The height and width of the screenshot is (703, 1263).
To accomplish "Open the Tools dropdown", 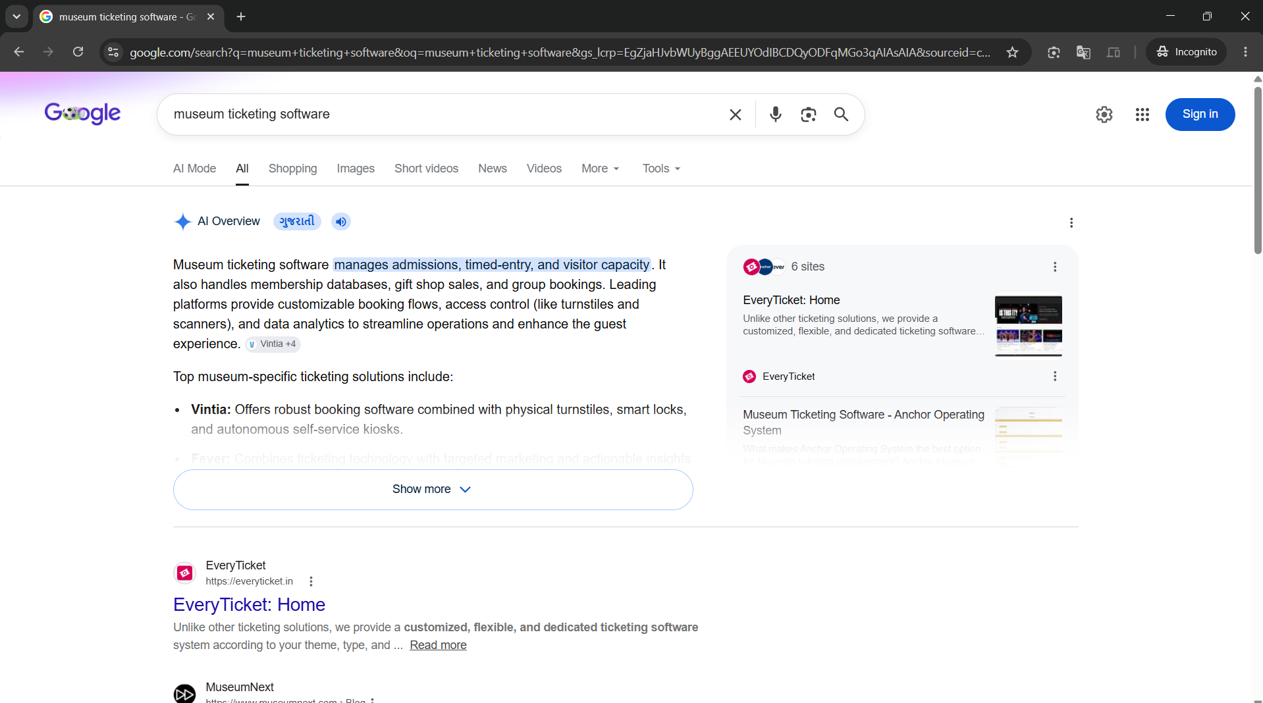I will pyautogui.click(x=661, y=169).
